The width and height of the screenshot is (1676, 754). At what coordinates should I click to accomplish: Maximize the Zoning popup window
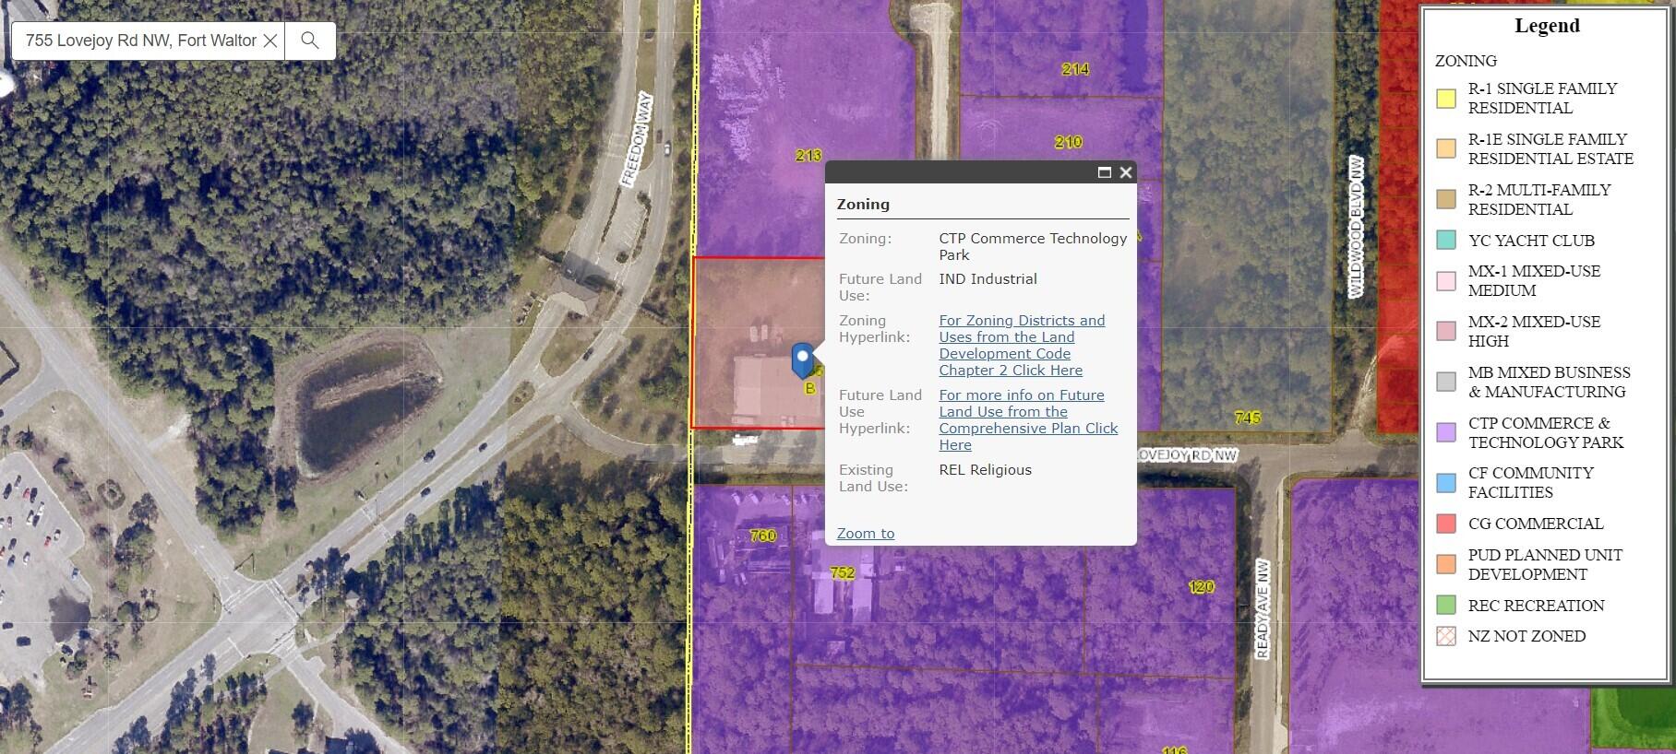pos(1104,172)
